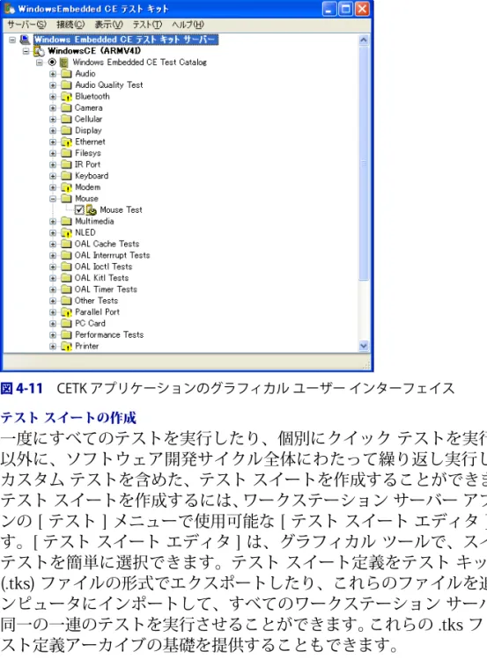Select the WindowsCE (ARMV4I) label
Viewport: 487px width, 659px height.
pos(94,51)
